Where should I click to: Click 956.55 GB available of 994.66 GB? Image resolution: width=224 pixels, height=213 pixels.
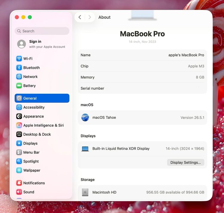click(x=175, y=192)
